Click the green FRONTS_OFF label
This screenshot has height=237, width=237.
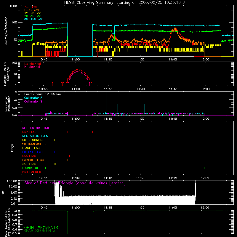tap(31, 168)
